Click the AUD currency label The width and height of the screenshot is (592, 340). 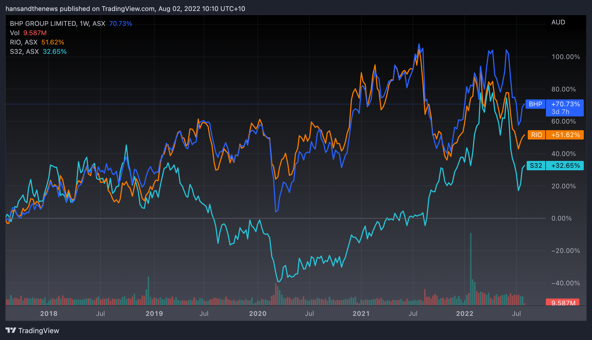point(558,22)
